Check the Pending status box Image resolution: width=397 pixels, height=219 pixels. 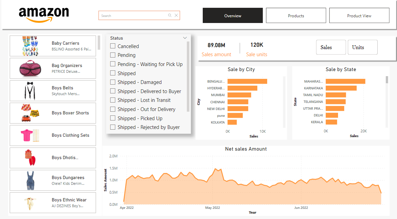(x=113, y=55)
